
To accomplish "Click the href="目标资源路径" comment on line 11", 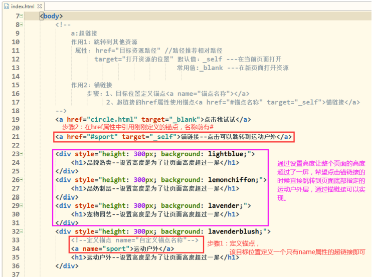I will (x=128, y=51).
